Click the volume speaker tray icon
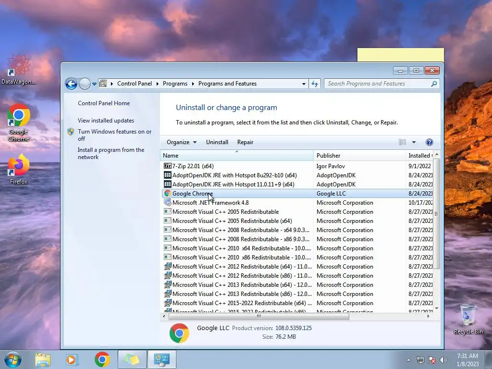Viewport: 492px width, 369px height. (443, 360)
